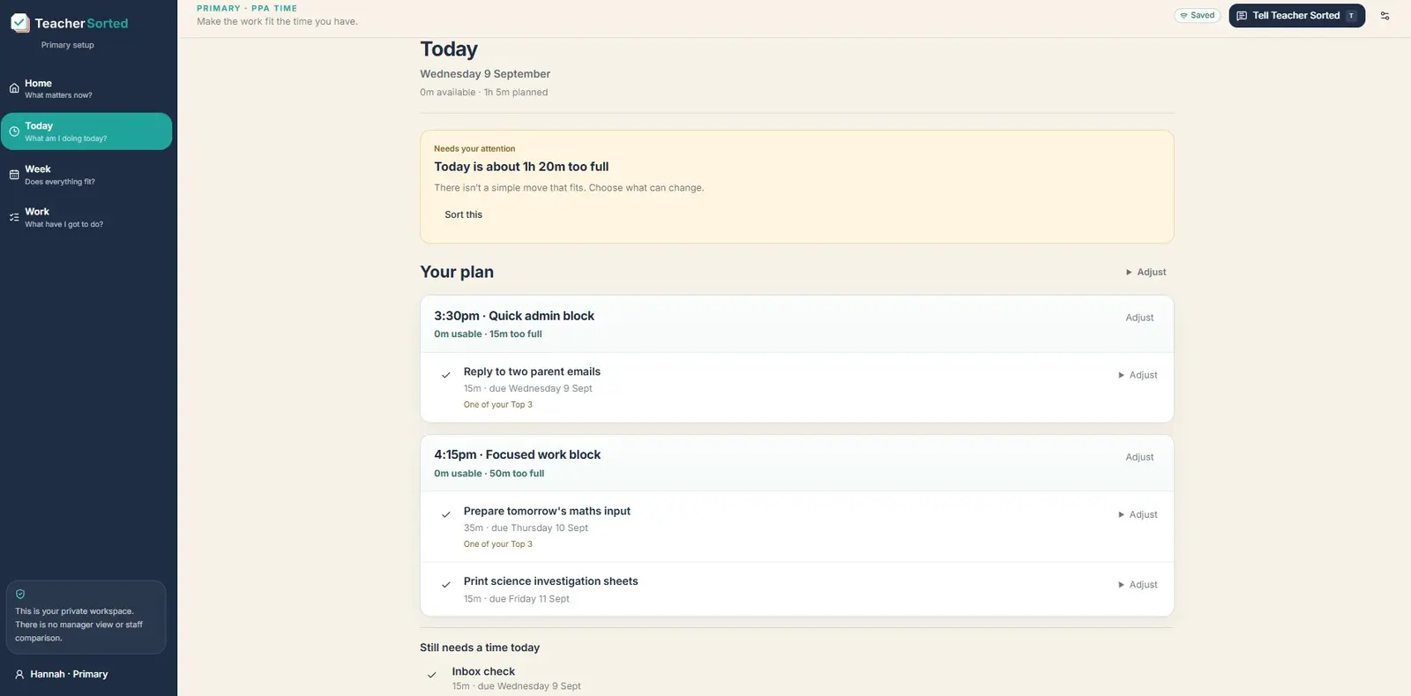The image size is (1411, 696).
Task: Click the private workspace notice card
Action: (86, 617)
